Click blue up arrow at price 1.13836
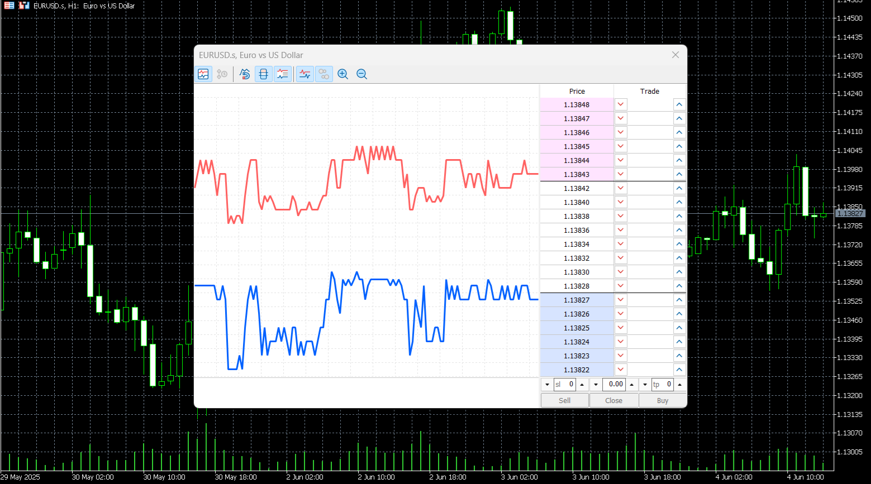Image resolution: width=871 pixels, height=484 pixels. [x=679, y=230]
